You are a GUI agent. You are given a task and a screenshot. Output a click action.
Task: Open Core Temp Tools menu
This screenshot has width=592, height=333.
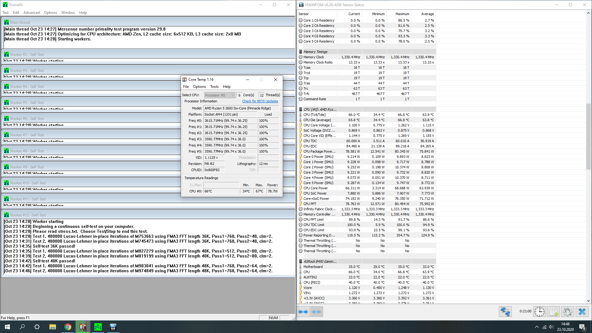pyautogui.click(x=214, y=87)
